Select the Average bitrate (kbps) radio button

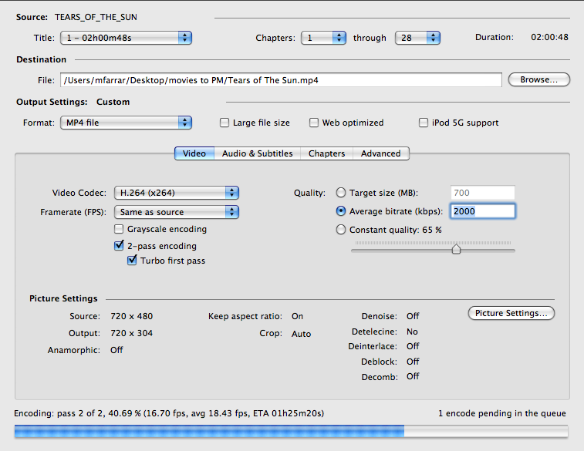pos(341,211)
